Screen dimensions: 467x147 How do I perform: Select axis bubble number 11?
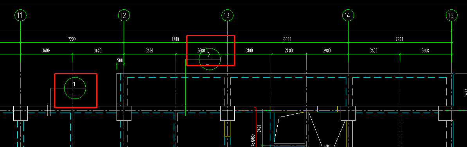[20, 15]
